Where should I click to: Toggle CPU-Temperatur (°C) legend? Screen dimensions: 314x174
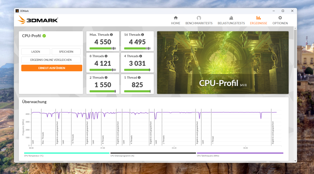[x=67, y=154]
